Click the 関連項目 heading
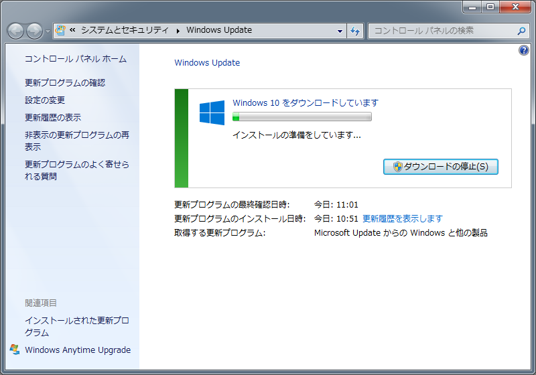The width and height of the screenshot is (536, 375). (x=41, y=303)
